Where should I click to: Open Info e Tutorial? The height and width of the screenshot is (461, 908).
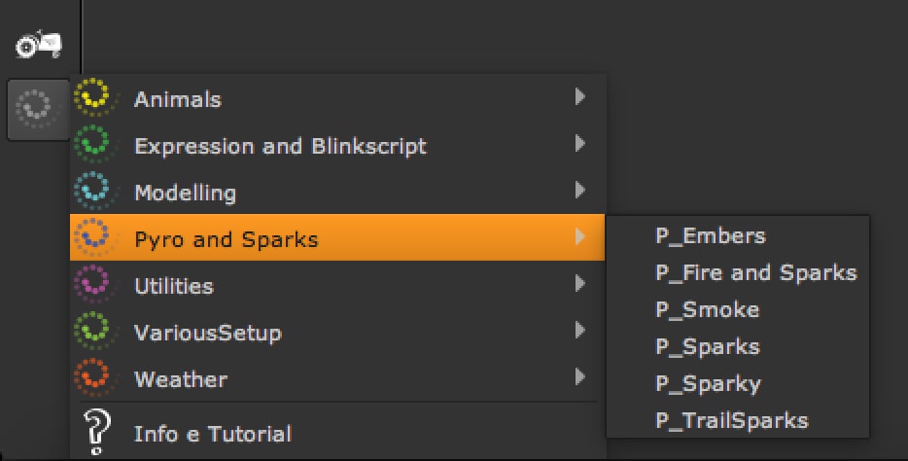coord(212,434)
